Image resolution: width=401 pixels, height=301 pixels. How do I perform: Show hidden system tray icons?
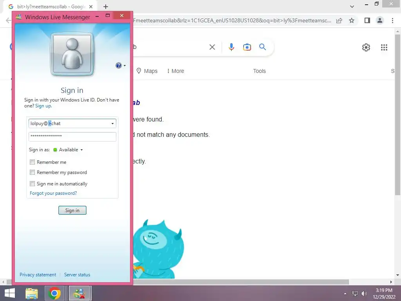pyautogui.click(x=345, y=294)
